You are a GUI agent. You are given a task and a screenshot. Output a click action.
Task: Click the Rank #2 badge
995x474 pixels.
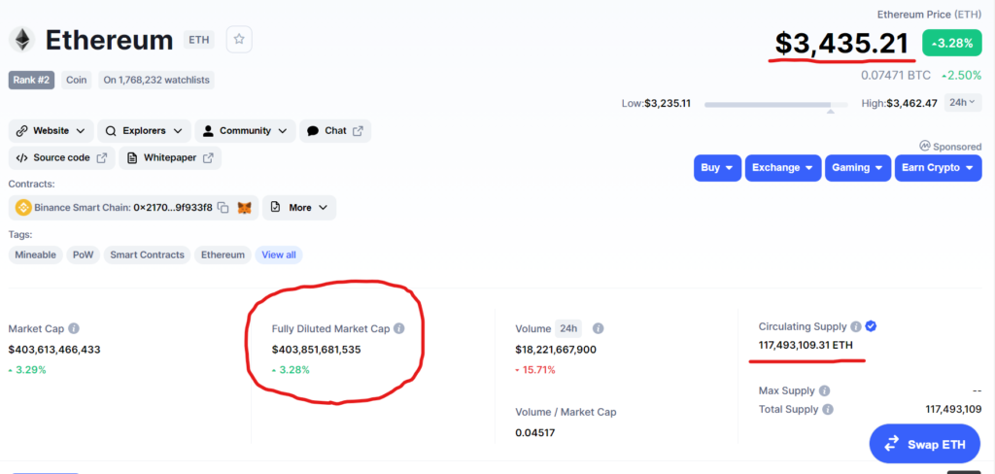[32, 80]
